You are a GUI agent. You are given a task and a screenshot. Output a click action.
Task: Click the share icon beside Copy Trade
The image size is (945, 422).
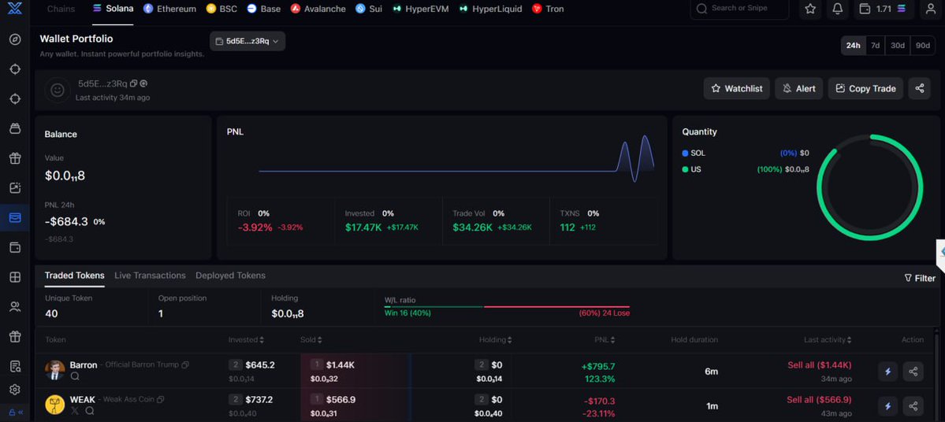point(919,88)
